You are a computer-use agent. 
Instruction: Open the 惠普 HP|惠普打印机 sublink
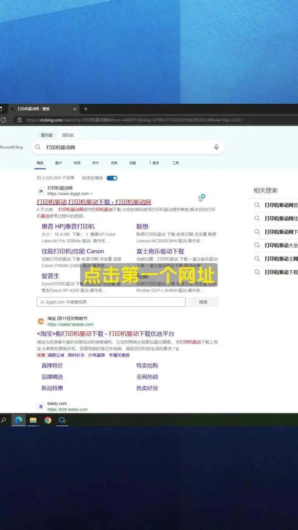(x=68, y=227)
